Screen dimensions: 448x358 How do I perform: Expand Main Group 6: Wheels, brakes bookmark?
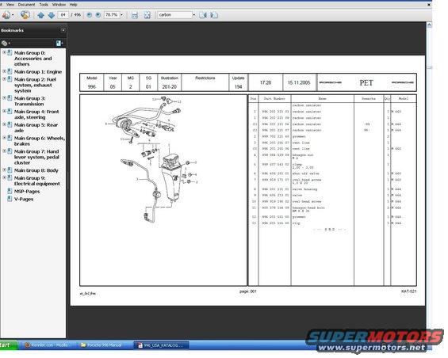pos(4,138)
